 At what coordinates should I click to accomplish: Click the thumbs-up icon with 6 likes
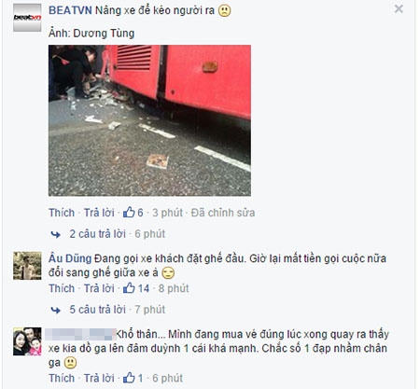coord(129,213)
